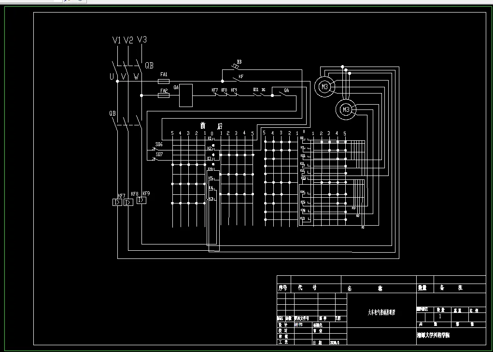Screen dimensions: 493x352
Task: Click the 名称 header cell
Action: pos(379,288)
